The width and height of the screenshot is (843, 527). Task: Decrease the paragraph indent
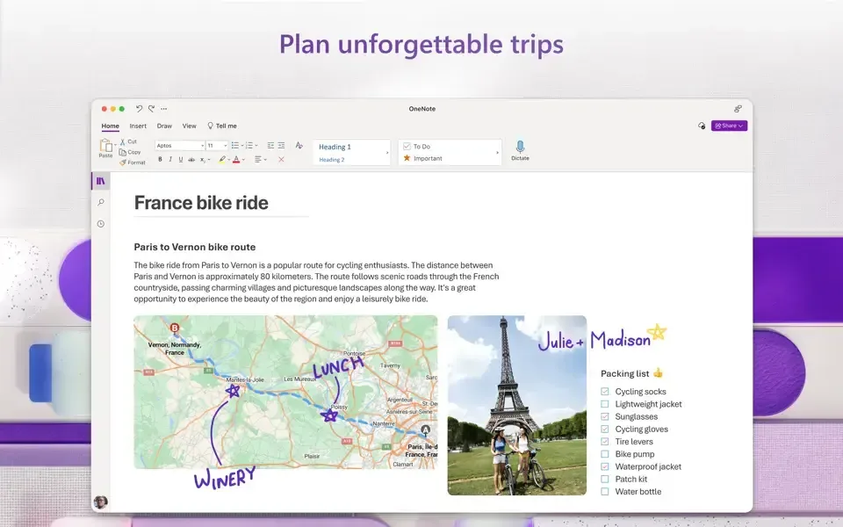[270, 146]
